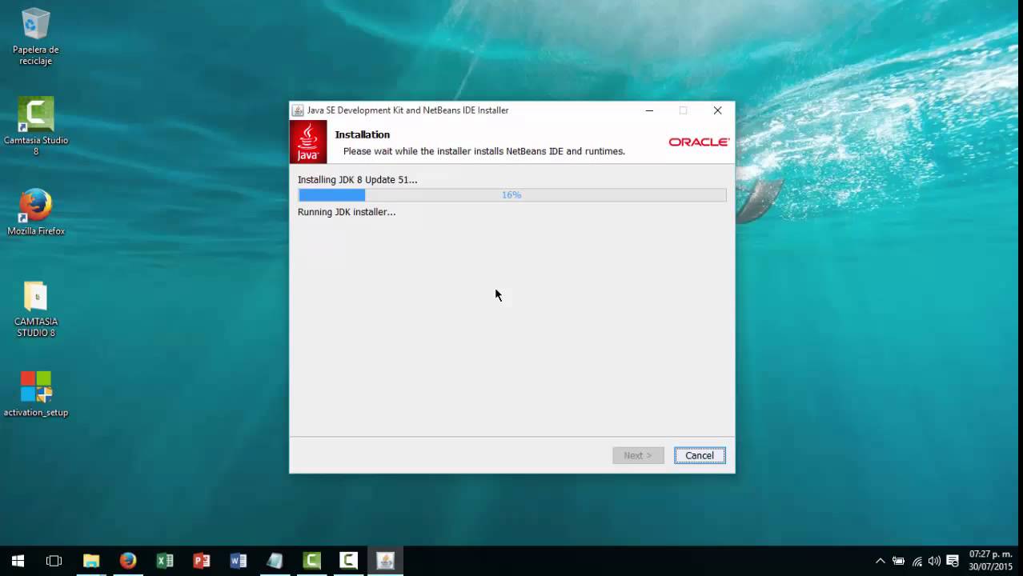The image size is (1023, 576).
Task: Open the Action Center notifications icon
Action: coord(953,561)
